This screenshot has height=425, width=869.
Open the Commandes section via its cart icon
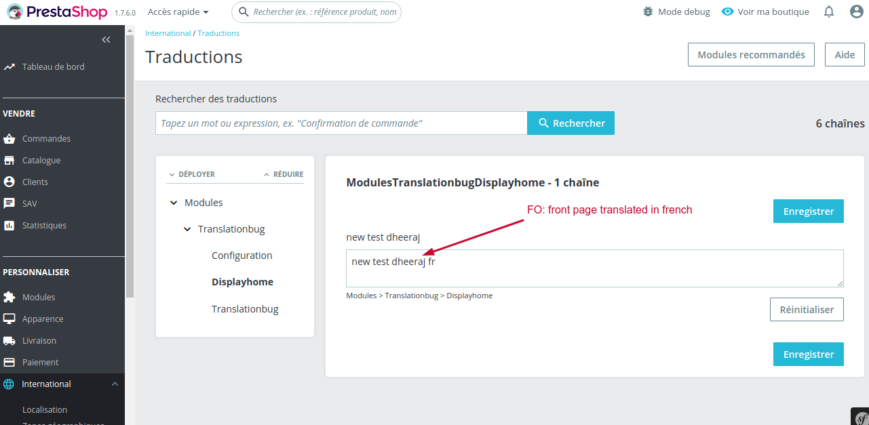9,138
